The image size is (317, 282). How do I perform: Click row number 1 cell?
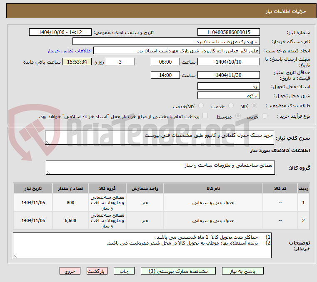(303, 203)
